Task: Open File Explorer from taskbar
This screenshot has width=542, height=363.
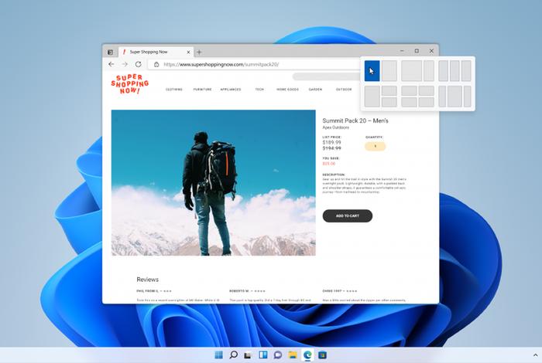Action: (x=293, y=355)
